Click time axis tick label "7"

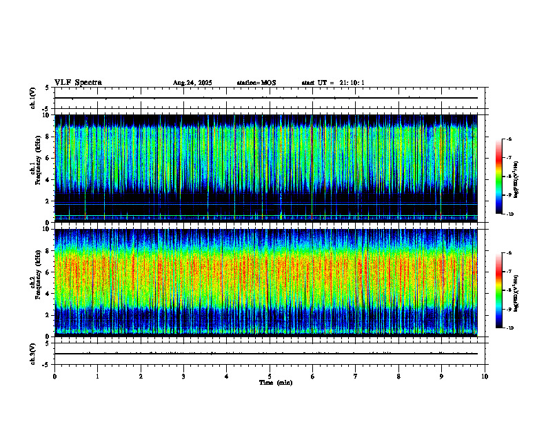coord(355,376)
